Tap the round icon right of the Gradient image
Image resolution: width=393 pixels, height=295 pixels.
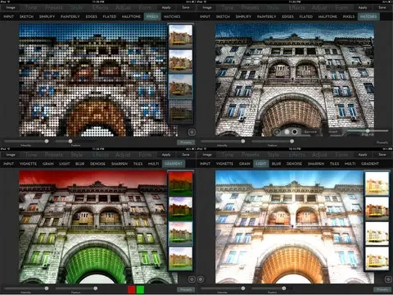click(x=192, y=279)
